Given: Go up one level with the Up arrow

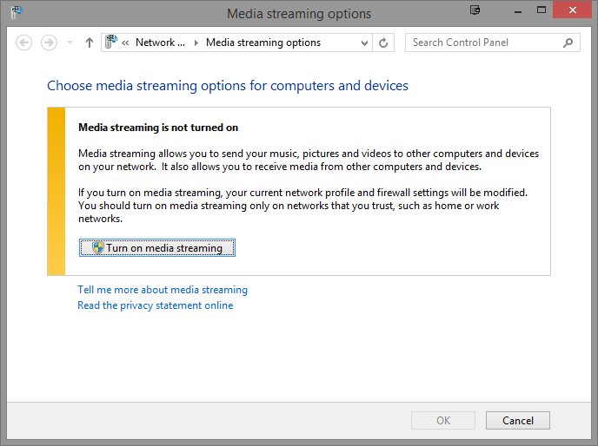Looking at the screenshot, I should 89,43.
